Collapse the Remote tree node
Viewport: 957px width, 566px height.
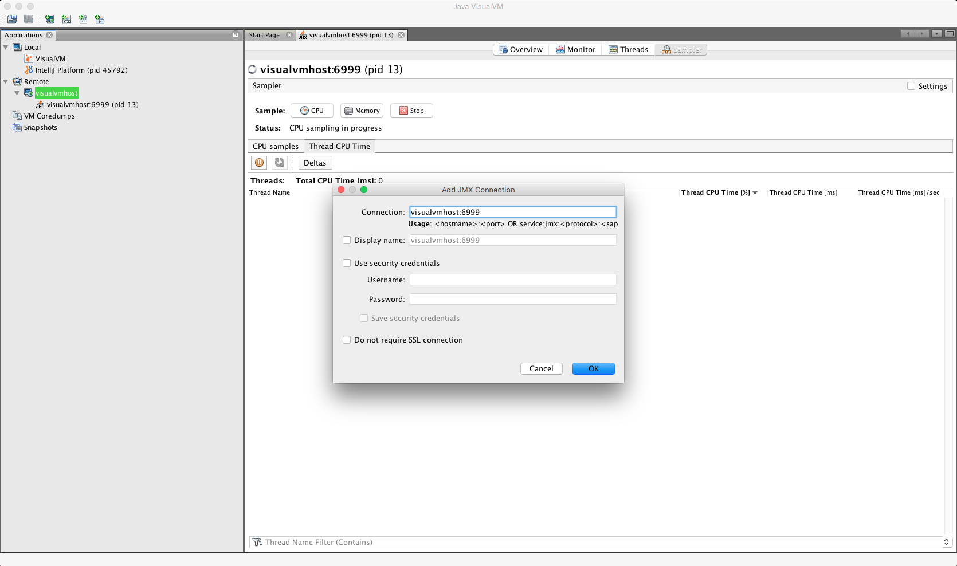6,81
